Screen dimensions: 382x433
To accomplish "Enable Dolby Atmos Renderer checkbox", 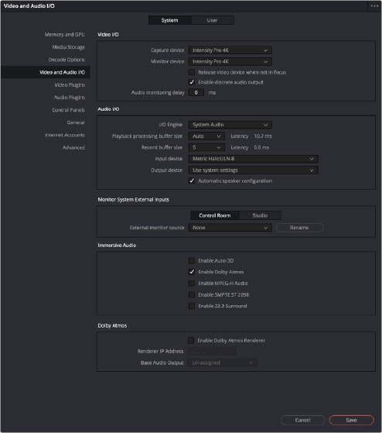I will (x=191, y=341).
